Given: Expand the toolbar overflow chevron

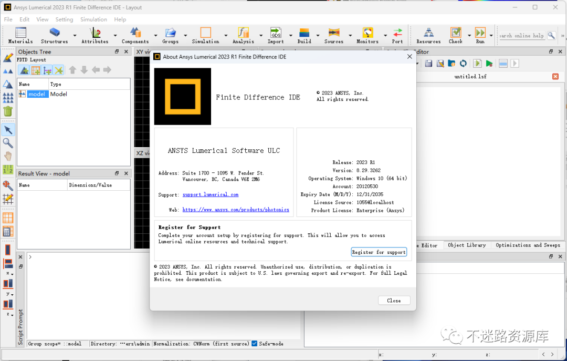Looking at the screenshot, I should (x=562, y=36).
